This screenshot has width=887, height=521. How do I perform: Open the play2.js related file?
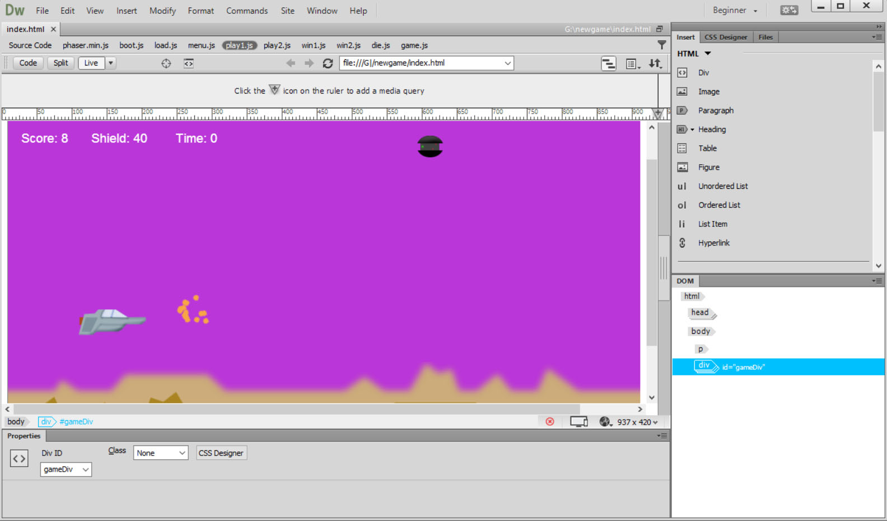(277, 45)
